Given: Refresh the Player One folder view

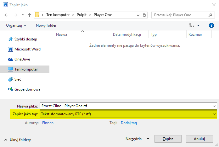Looking at the screenshot, I should 144,15.
